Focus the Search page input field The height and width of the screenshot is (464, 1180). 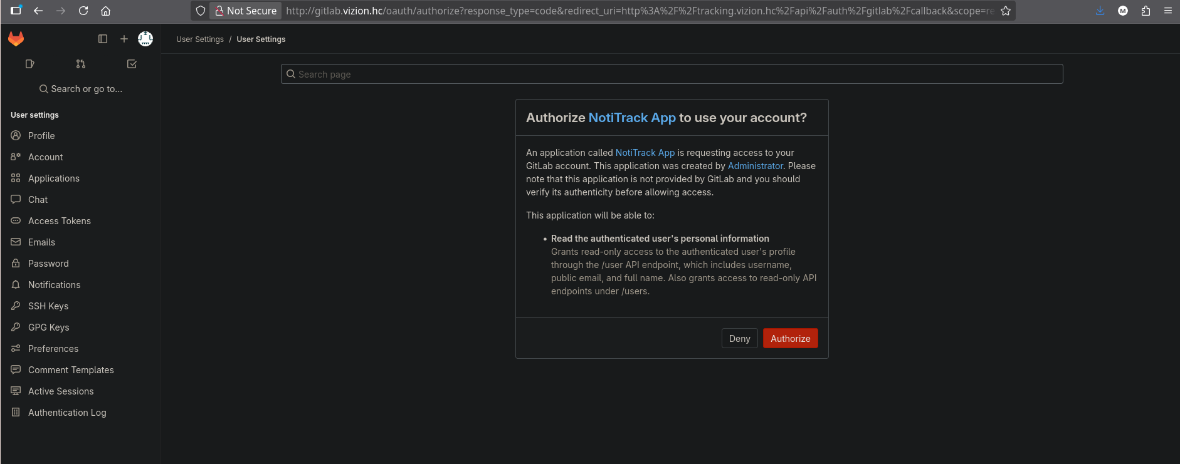click(672, 74)
